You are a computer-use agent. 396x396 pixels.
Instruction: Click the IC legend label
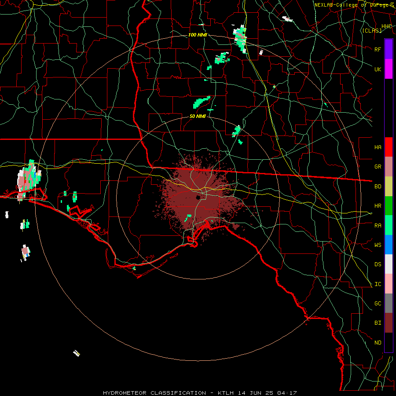[378, 284]
